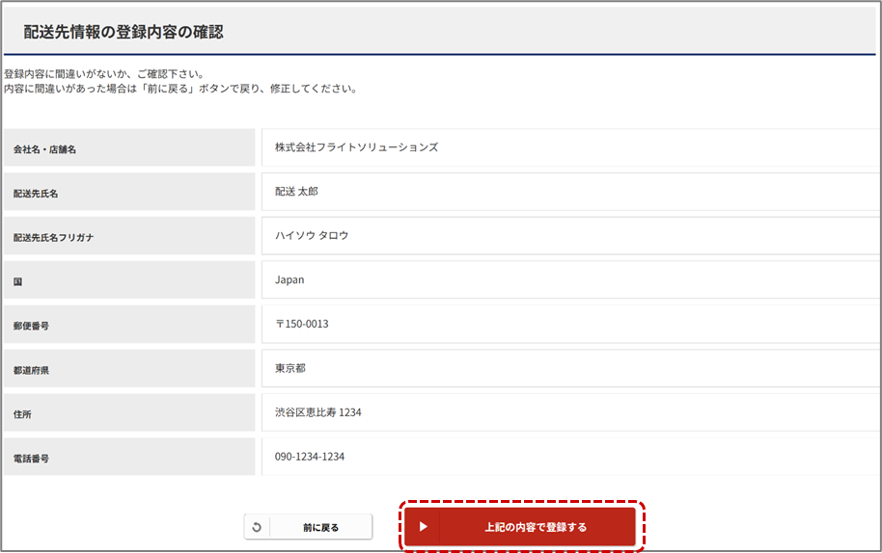Click the furigana value ハイソウ タロウ
This screenshot has height=553, width=882.
click(x=312, y=235)
